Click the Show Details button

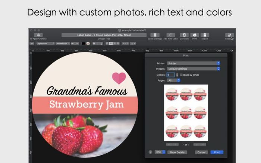[177, 152]
